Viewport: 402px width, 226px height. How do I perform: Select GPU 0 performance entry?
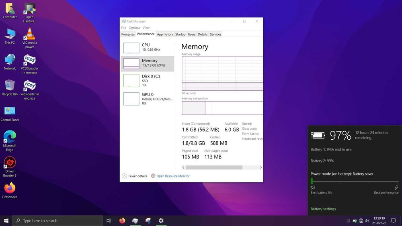pos(148,98)
